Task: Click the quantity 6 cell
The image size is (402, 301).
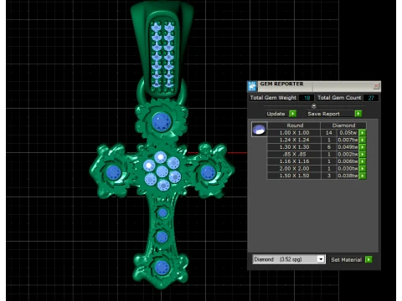Action: coord(329,147)
